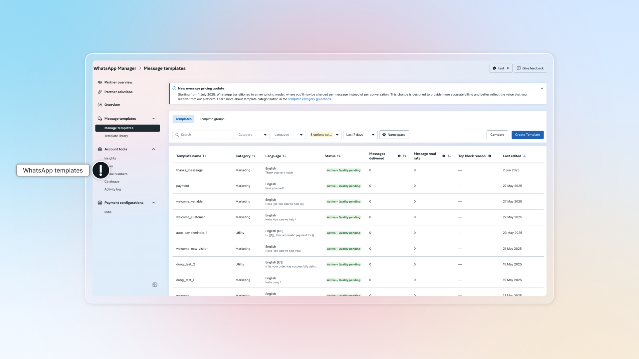Click the Overview gauge icon
639x359 pixels.
pyautogui.click(x=100, y=105)
